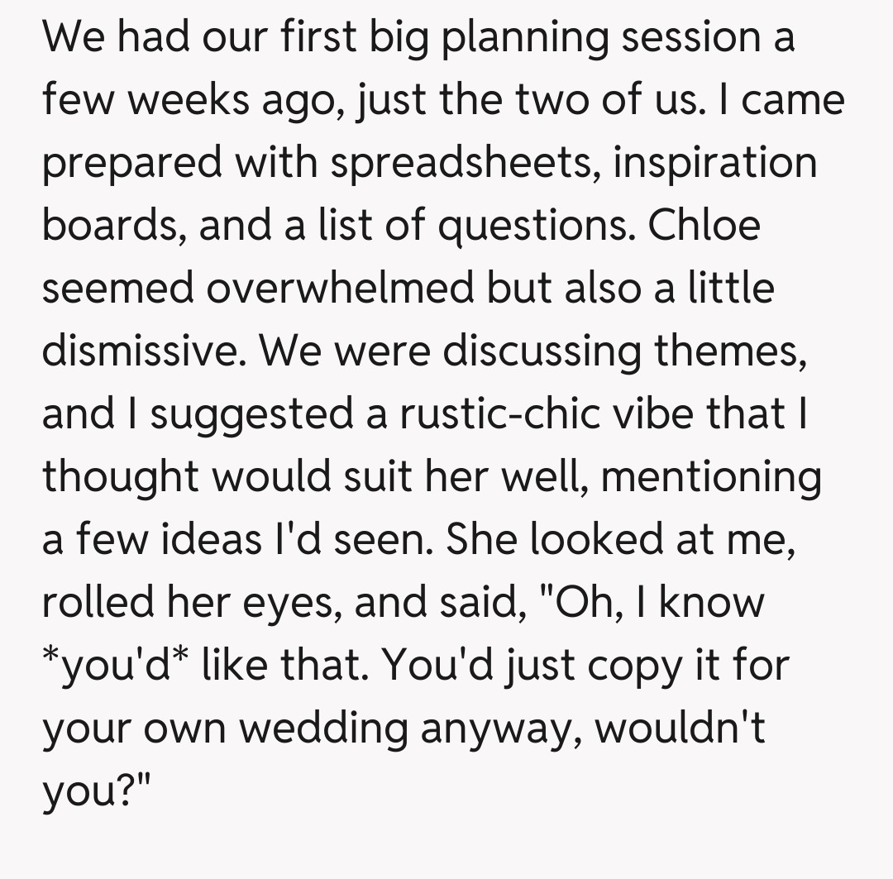Image resolution: width=893 pixels, height=879 pixels.
Task: Click the word "dismissive"
Action: click(144, 351)
